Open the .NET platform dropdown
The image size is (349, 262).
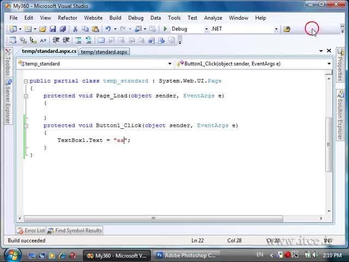[276, 29]
